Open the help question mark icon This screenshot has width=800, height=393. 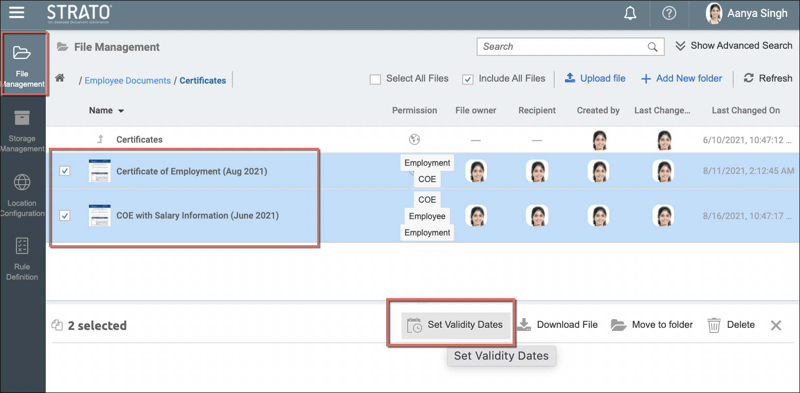(x=669, y=14)
